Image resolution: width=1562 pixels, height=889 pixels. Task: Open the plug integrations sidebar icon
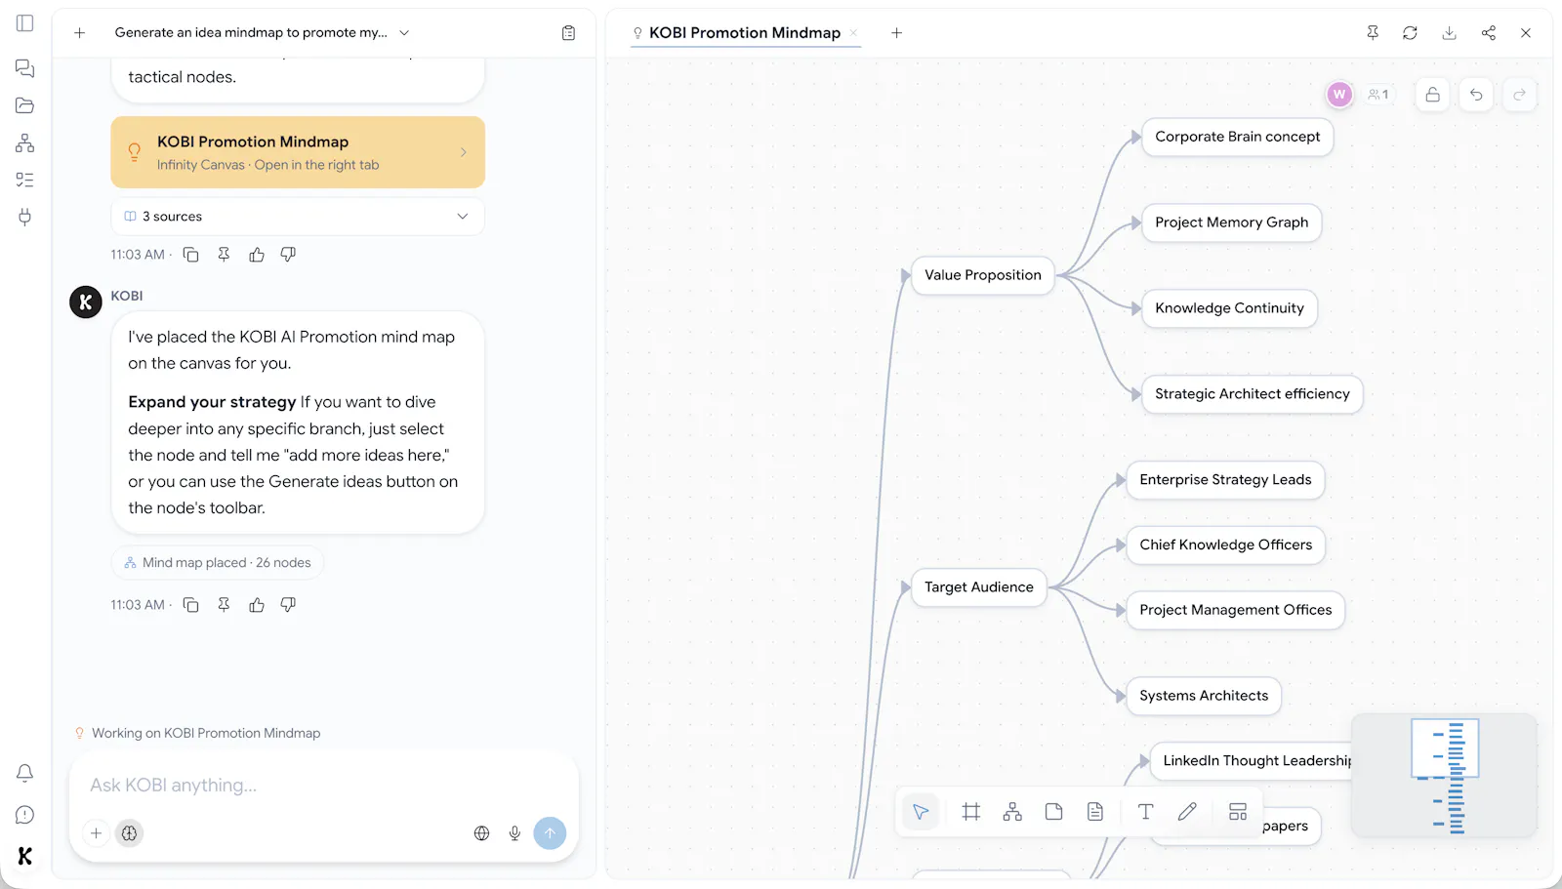point(25,217)
